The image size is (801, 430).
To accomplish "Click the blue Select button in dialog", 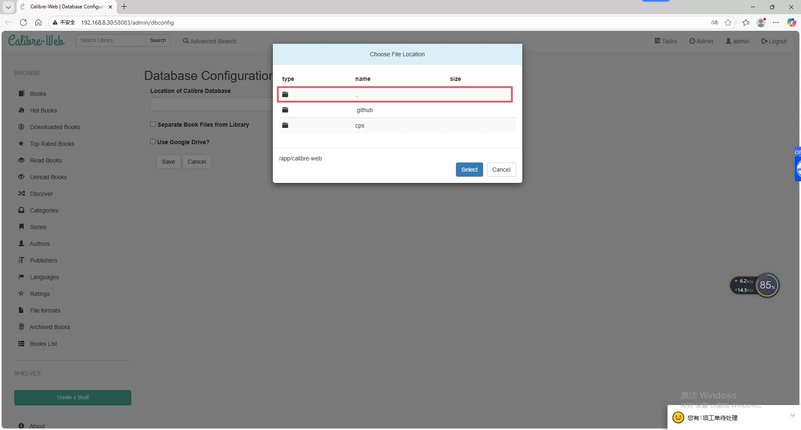I will [x=469, y=170].
